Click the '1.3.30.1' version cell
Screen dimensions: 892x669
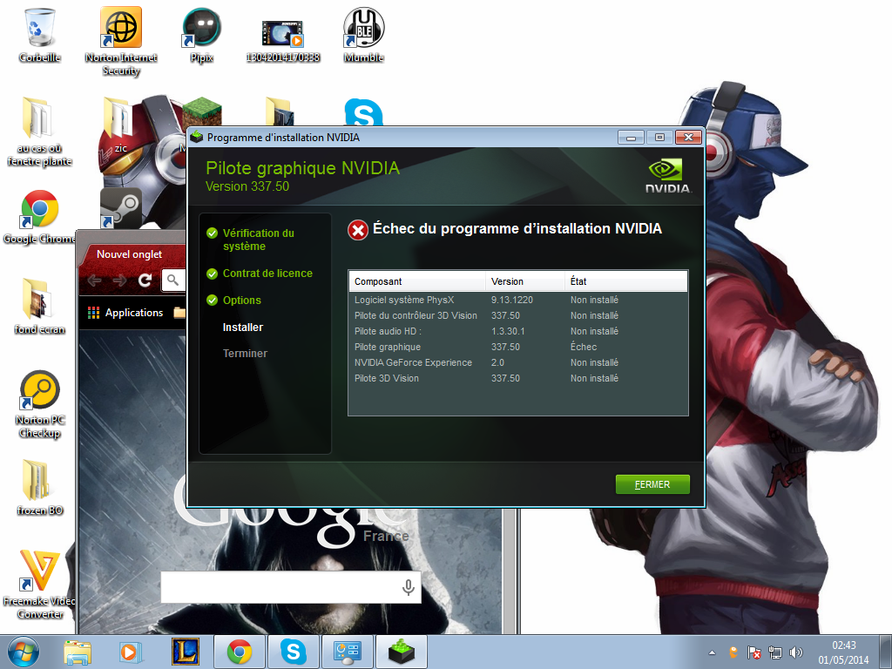pyautogui.click(x=508, y=331)
